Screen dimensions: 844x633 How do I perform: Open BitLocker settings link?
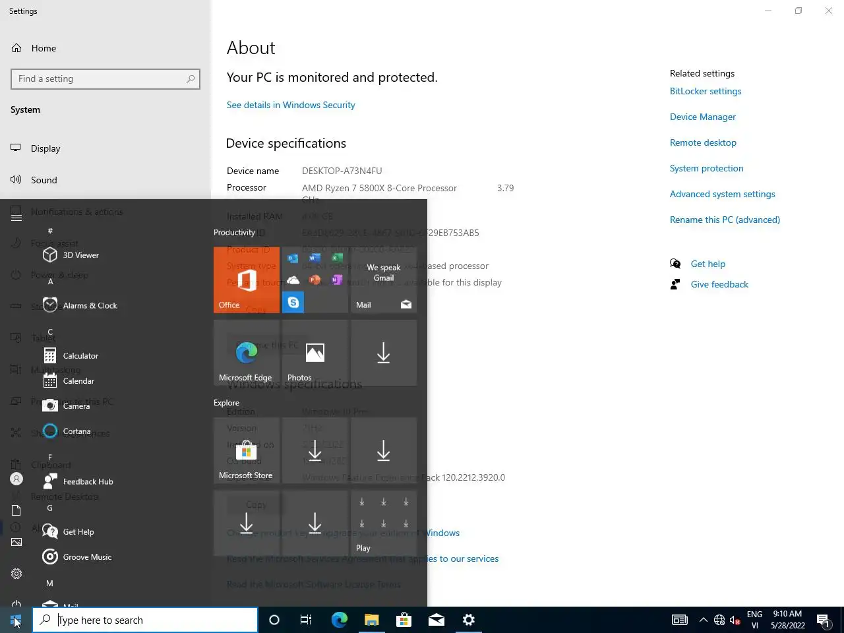(706, 91)
